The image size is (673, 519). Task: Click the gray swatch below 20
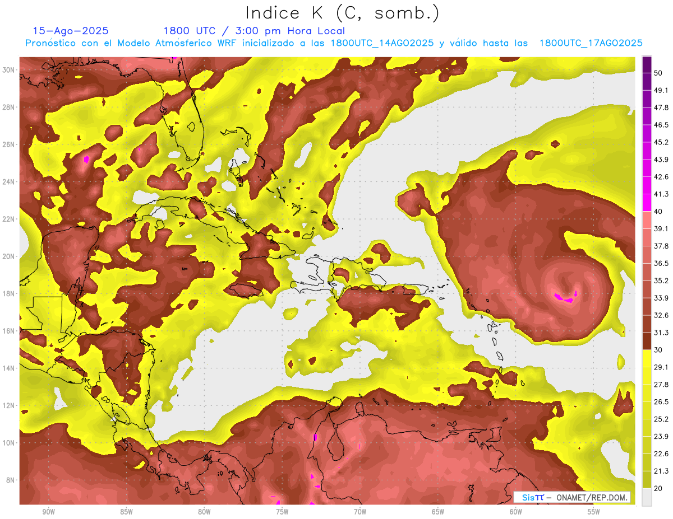click(x=647, y=497)
